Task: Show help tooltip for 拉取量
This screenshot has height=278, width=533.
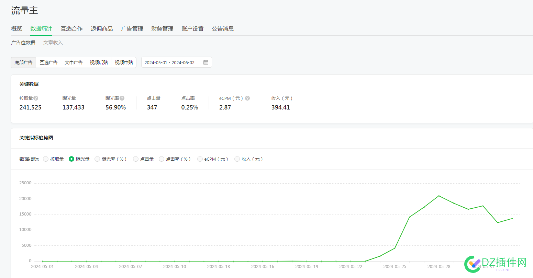Action: [36, 98]
